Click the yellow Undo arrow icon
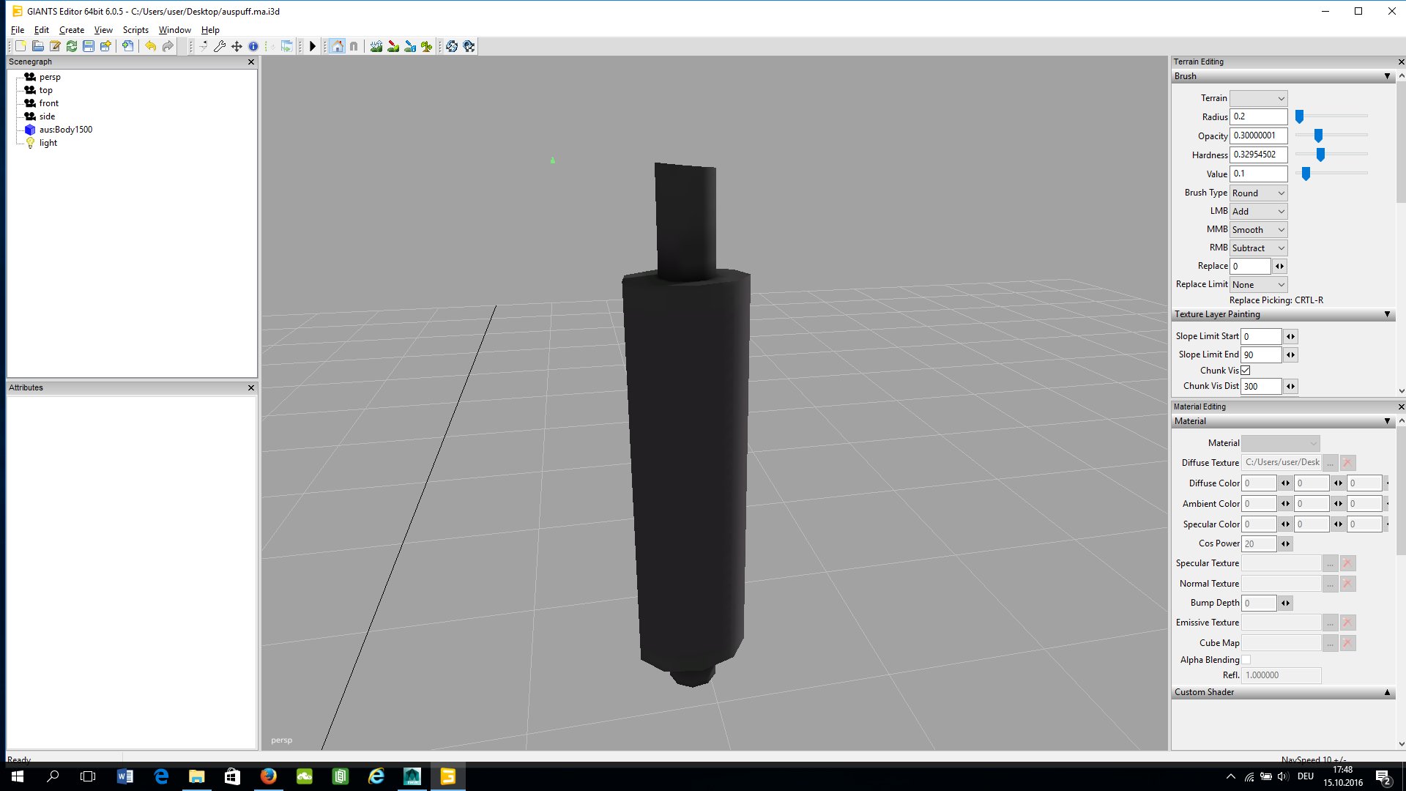 tap(150, 46)
